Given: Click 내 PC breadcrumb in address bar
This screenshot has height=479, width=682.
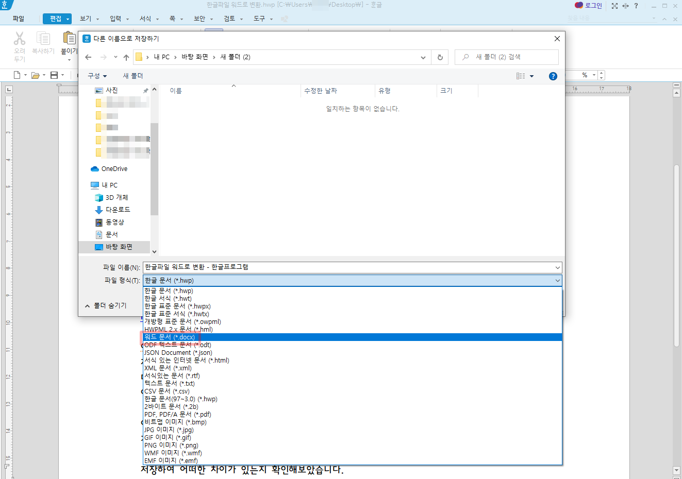Looking at the screenshot, I should tap(161, 57).
